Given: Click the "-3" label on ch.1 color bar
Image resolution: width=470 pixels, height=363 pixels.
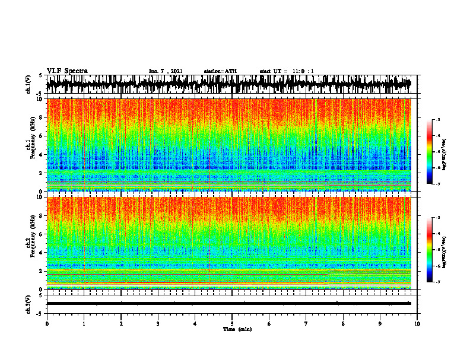Looking at the screenshot, I should pyautogui.click(x=437, y=120).
